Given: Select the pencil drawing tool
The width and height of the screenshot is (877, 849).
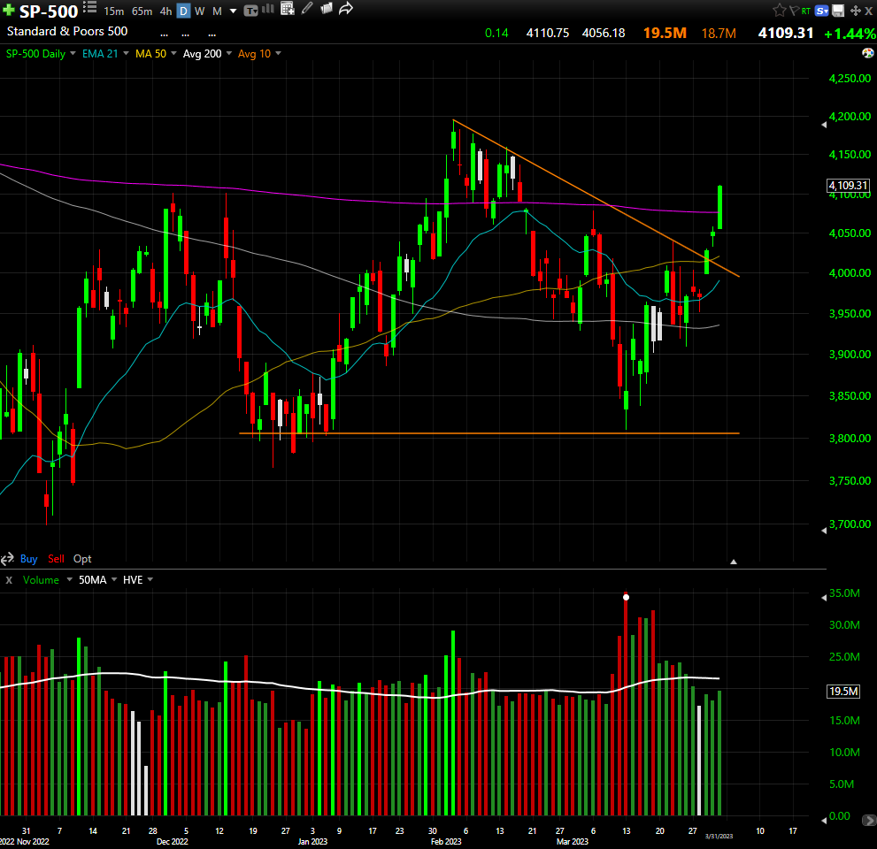Looking at the screenshot, I should (x=307, y=8).
